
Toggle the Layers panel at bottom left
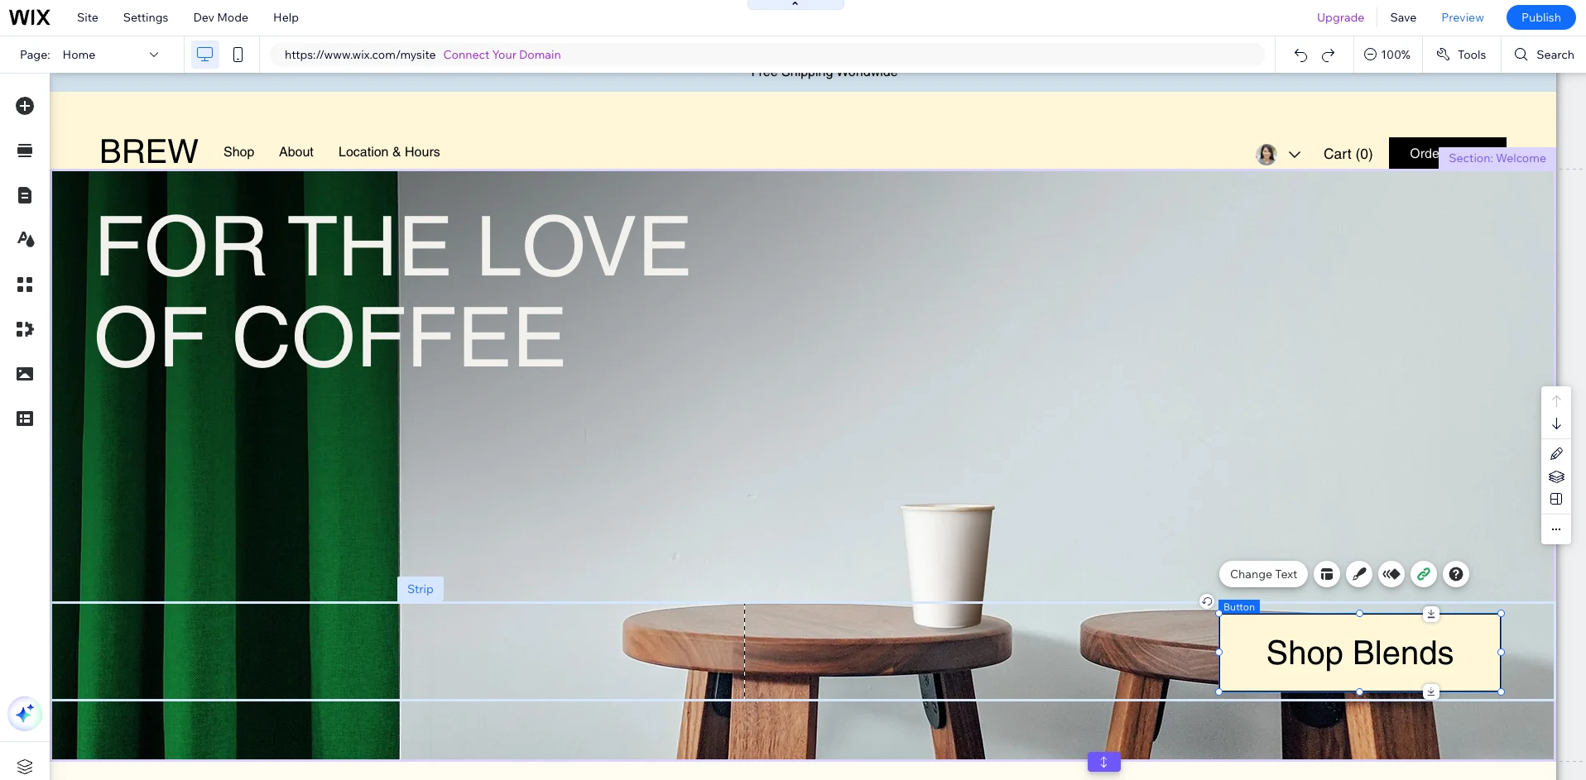[x=25, y=767]
